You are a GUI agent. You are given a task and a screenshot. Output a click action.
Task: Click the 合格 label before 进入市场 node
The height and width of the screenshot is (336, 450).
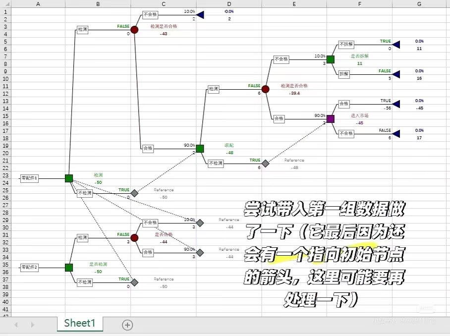[x=279, y=118]
